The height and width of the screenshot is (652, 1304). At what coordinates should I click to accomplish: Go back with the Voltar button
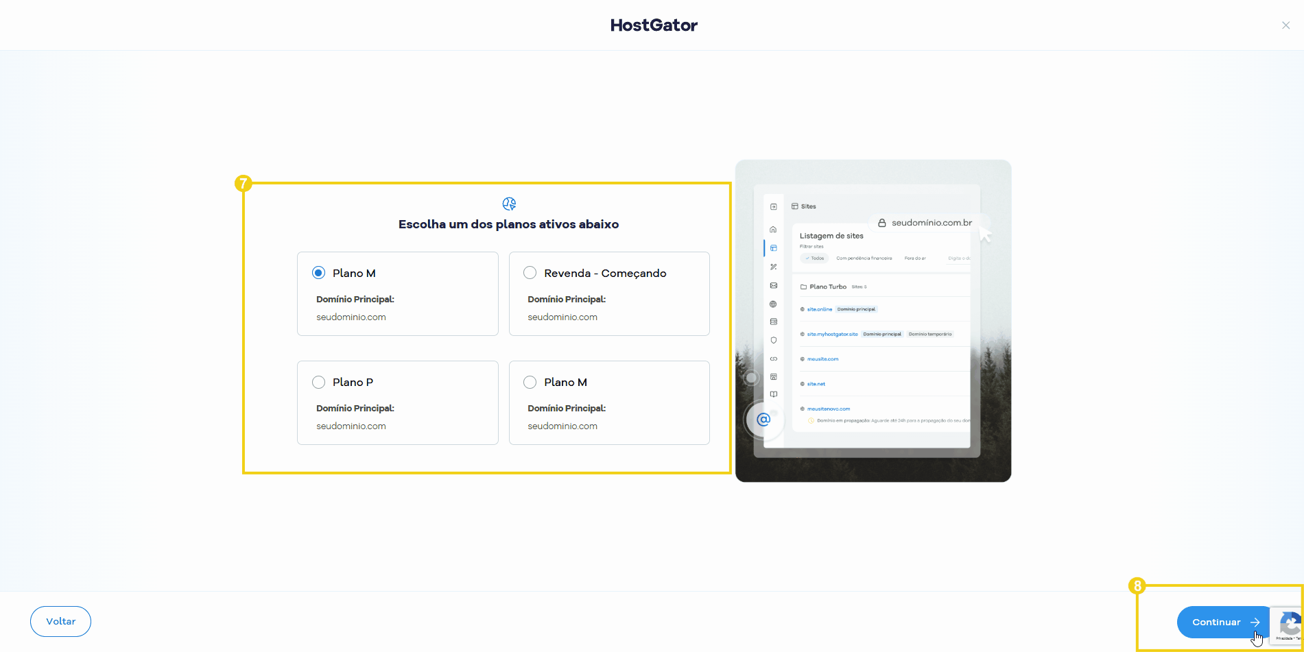click(x=60, y=621)
